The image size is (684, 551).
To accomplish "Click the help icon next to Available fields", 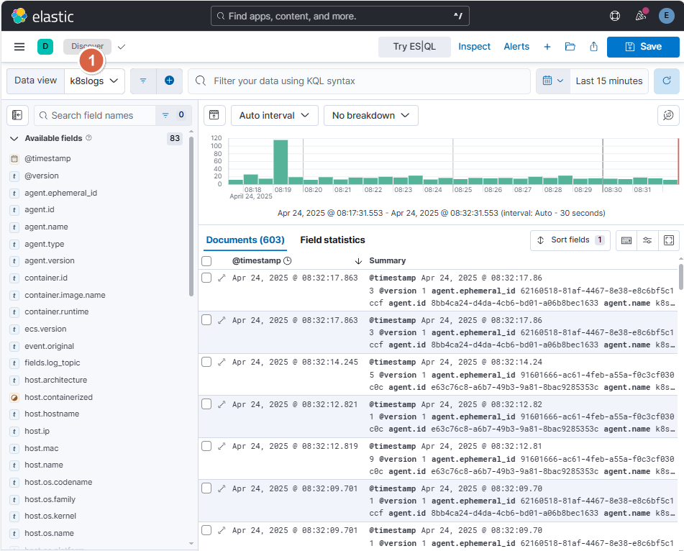I will click(x=88, y=138).
